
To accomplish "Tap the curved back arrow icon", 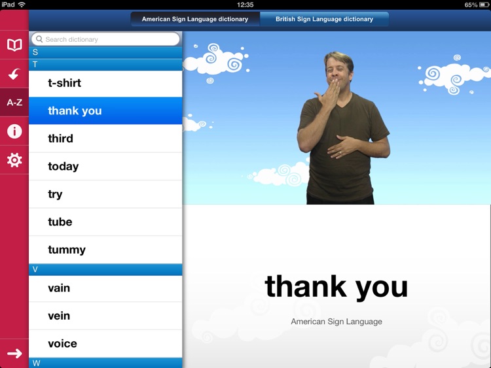I will (x=14, y=74).
